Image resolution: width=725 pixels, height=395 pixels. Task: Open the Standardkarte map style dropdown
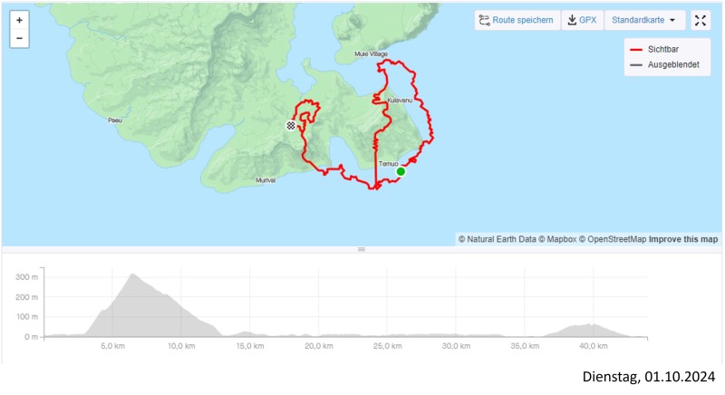tap(643, 20)
